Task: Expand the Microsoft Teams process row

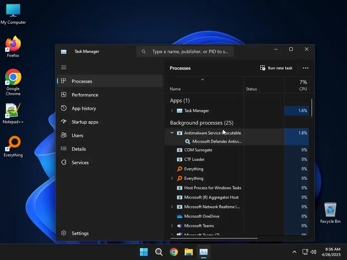Action: point(172,226)
